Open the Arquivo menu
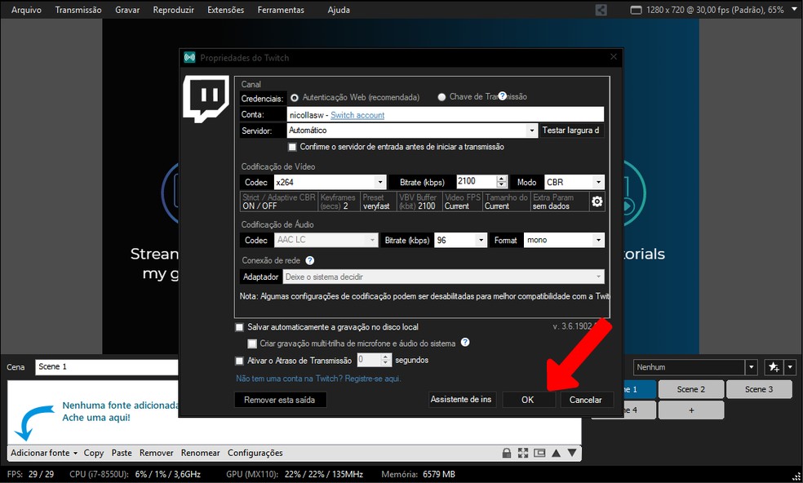The image size is (803, 483). point(26,10)
